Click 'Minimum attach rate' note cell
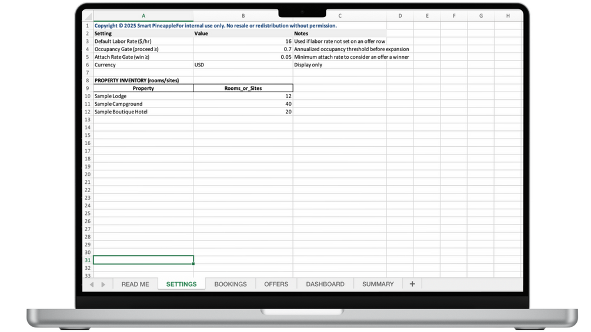The height and width of the screenshot is (332, 591). (351, 57)
